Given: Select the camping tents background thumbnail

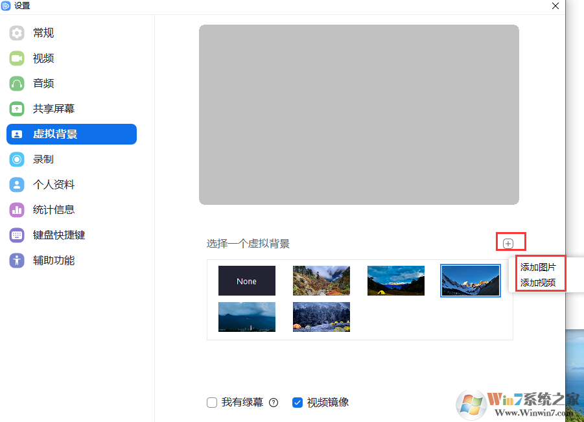Looking at the screenshot, I should point(321,317).
